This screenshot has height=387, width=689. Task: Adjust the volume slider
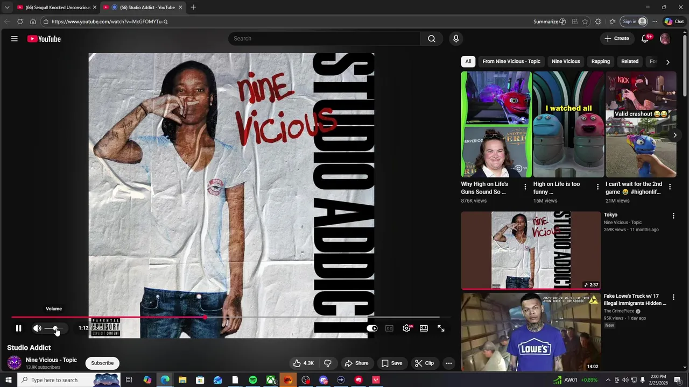point(54,328)
